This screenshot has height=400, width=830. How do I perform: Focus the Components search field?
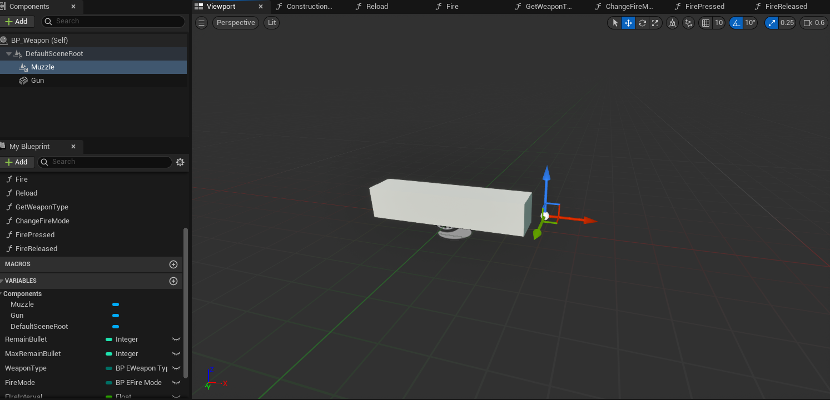[113, 21]
